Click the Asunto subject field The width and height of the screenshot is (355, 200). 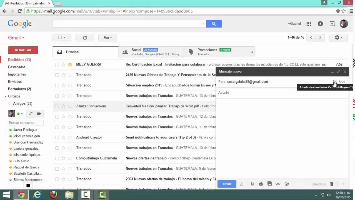click(282, 92)
